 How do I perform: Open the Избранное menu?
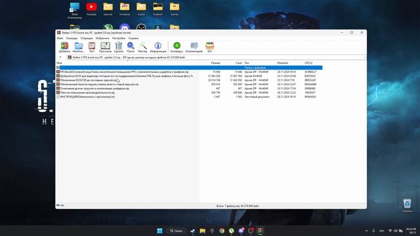click(x=102, y=38)
